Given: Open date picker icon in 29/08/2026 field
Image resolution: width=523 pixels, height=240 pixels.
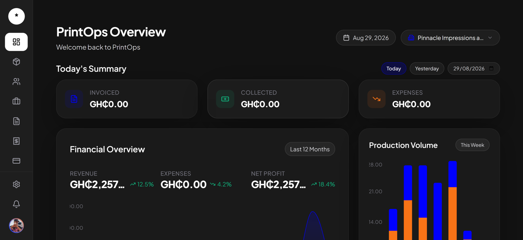Looking at the screenshot, I should (491, 68).
